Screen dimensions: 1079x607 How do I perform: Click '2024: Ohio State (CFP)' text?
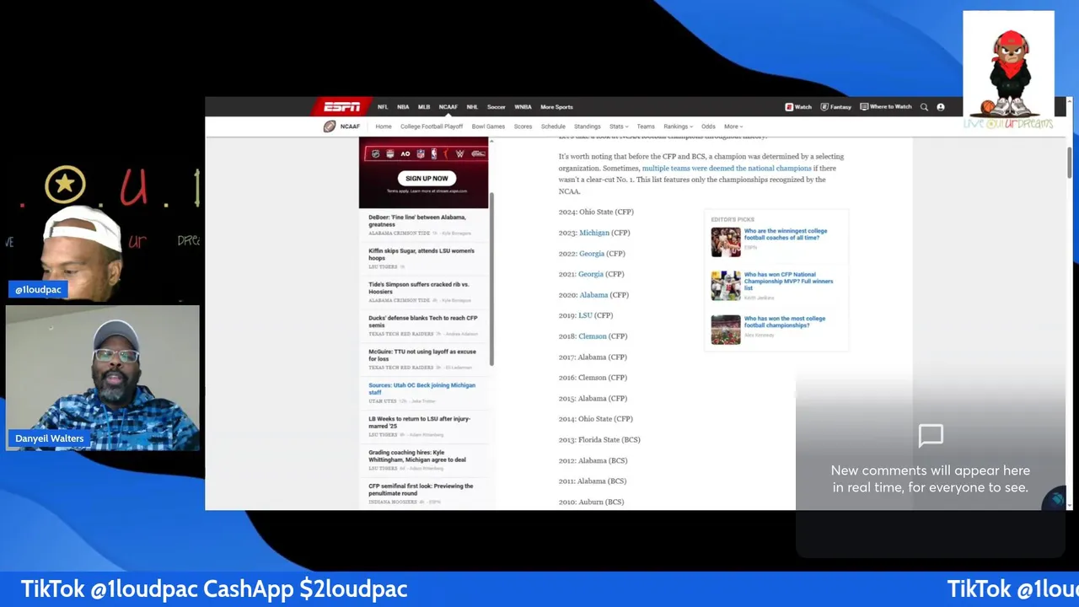pos(596,212)
